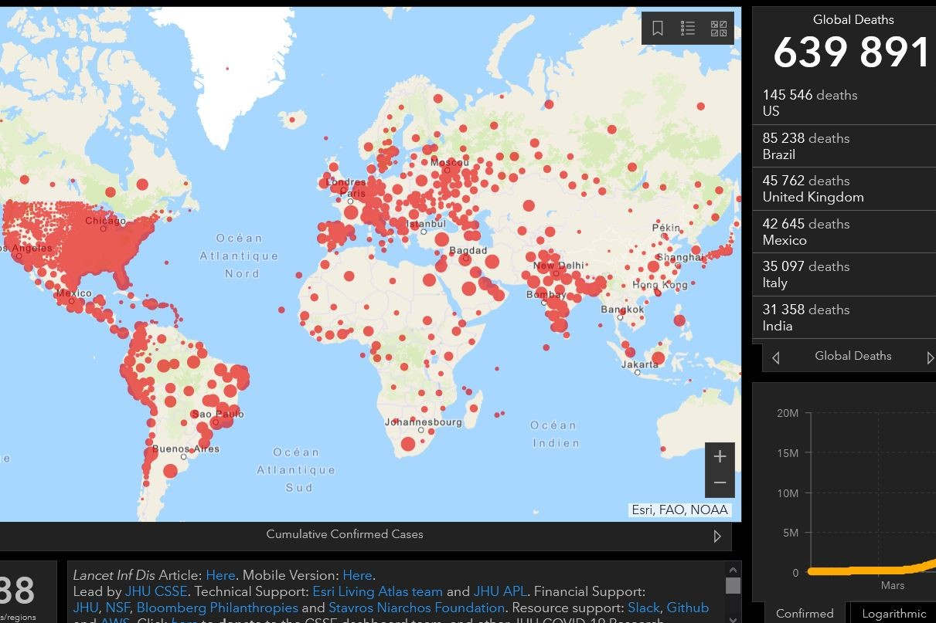Switch chart to the Logarithmic tab
The height and width of the screenshot is (623, 936).
[893, 613]
